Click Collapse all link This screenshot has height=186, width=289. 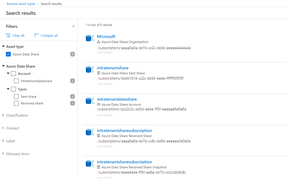(x=49, y=36)
